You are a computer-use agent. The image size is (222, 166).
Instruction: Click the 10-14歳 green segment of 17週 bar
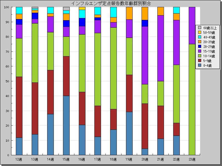tap(98, 69)
